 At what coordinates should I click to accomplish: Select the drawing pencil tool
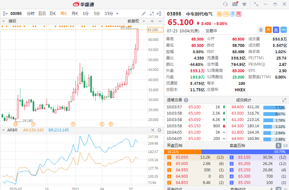[x=144, y=13]
